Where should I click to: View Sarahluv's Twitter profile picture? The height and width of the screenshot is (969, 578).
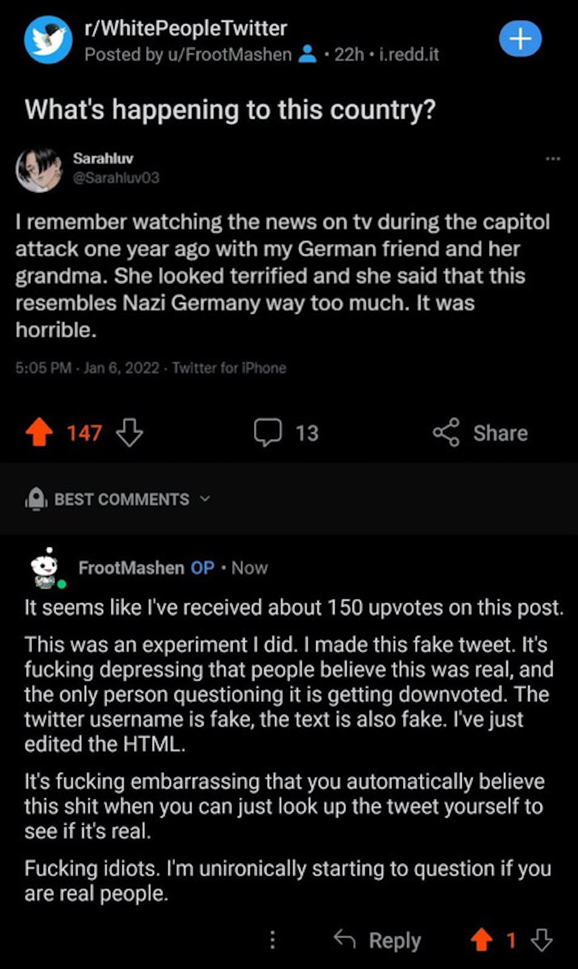(39, 169)
